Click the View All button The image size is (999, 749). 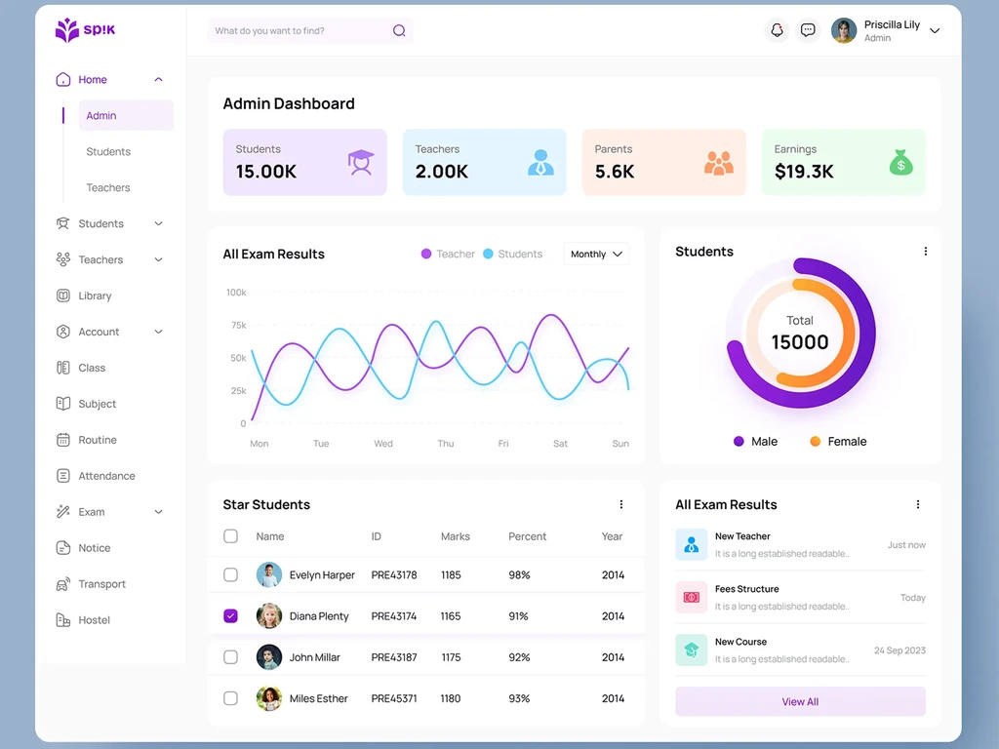click(x=800, y=701)
